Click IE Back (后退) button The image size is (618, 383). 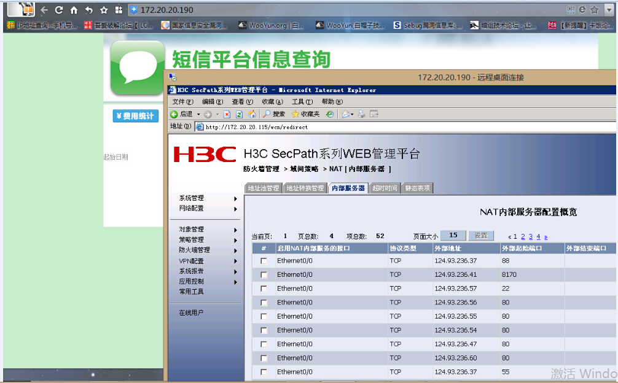point(182,114)
